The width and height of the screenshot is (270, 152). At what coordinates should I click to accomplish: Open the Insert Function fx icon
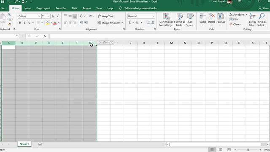[45, 36]
